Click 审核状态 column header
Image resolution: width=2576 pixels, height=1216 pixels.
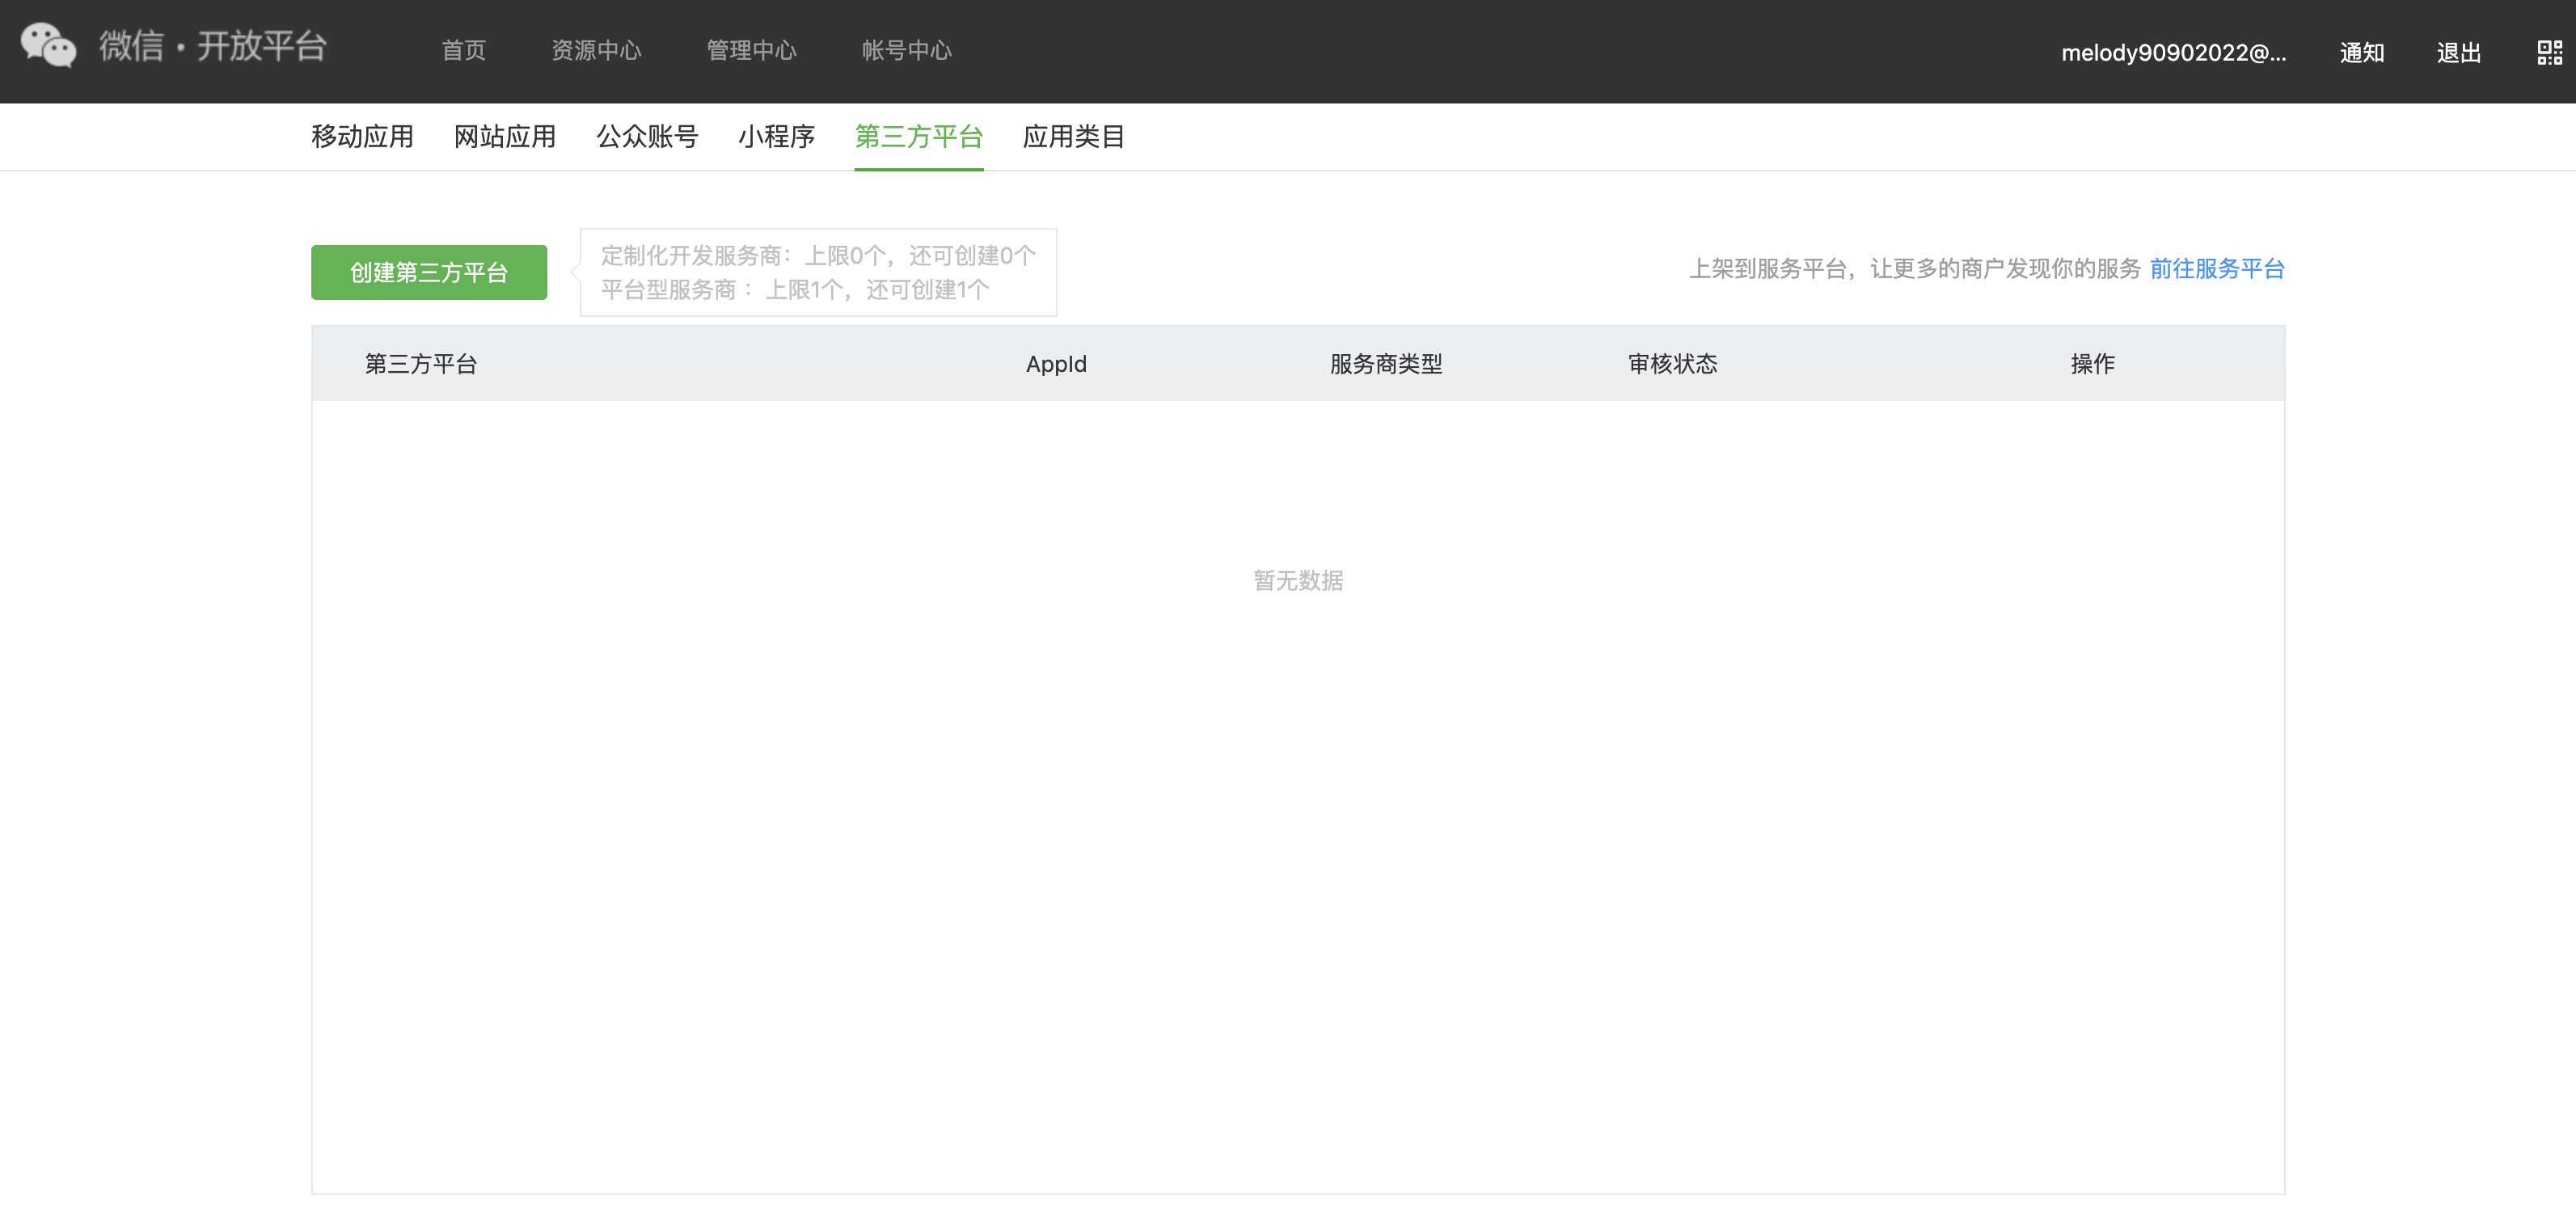(x=1673, y=363)
